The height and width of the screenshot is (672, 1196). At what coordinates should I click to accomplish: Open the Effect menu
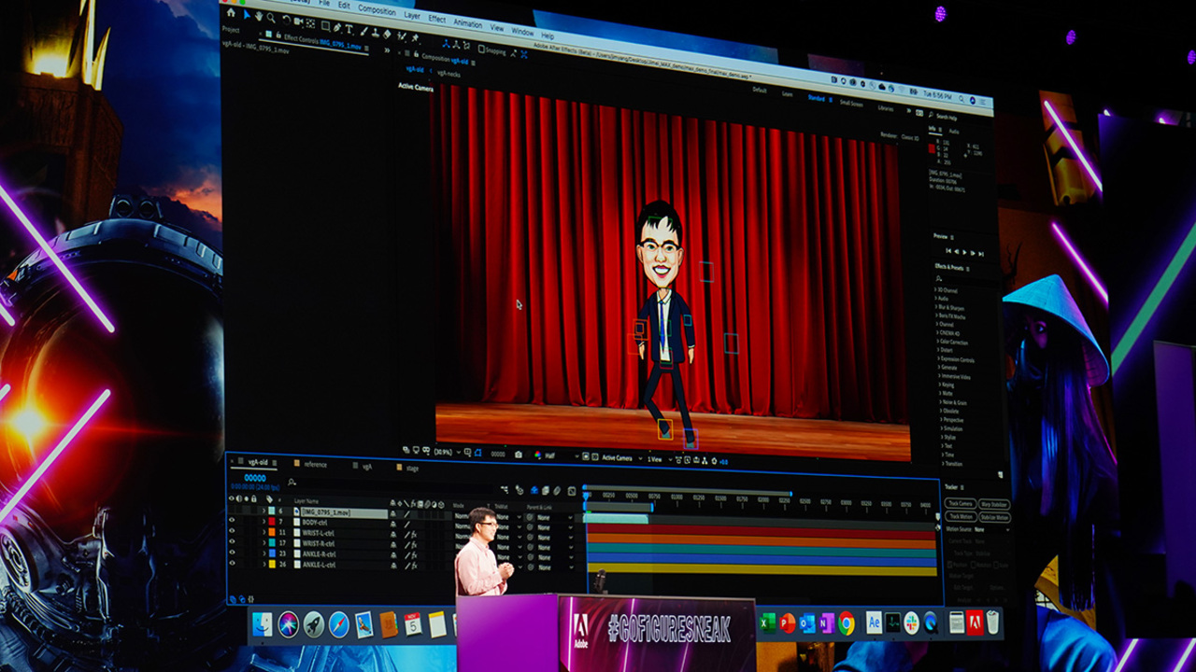click(x=437, y=19)
